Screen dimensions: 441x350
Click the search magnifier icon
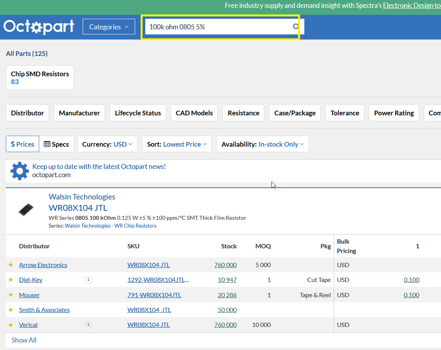(296, 27)
